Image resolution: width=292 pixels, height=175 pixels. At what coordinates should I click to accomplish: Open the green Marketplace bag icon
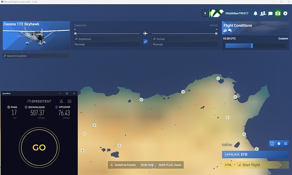point(278,14)
